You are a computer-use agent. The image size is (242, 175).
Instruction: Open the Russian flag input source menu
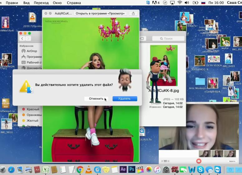[203, 2]
